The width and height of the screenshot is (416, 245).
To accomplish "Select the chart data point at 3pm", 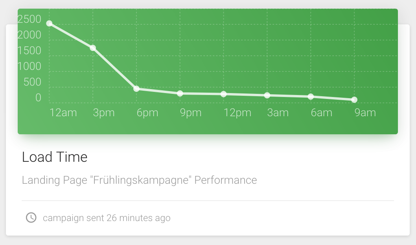I will pos(93,48).
